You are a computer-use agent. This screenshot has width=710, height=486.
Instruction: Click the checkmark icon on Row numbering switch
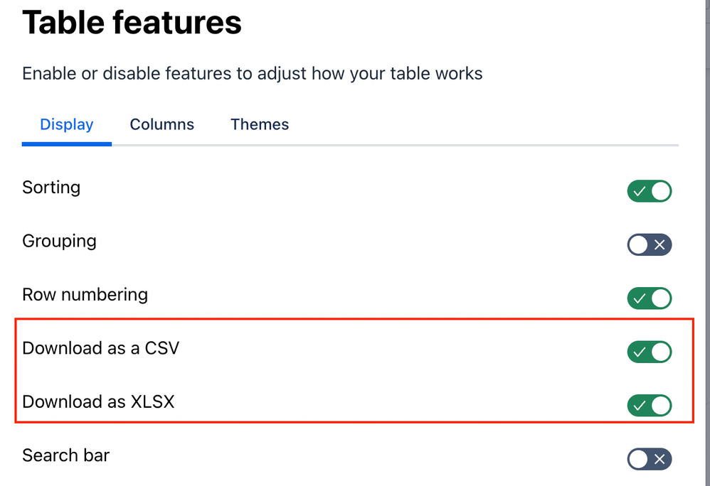(640, 298)
